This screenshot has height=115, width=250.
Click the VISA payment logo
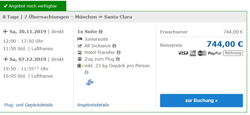point(183,53)
